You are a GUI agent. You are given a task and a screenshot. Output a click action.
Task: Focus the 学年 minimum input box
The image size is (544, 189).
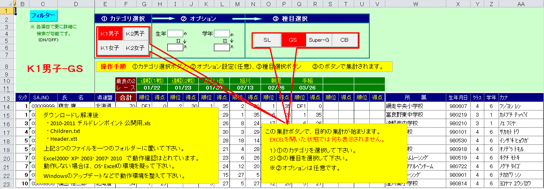click(x=222, y=34)
